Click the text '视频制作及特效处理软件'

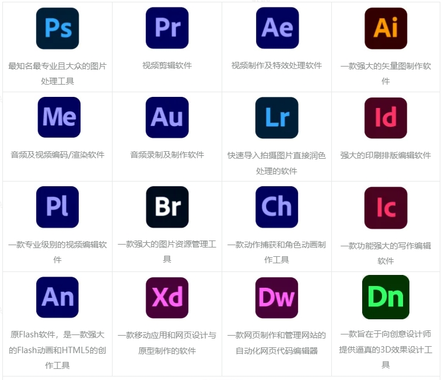(276, 65)
